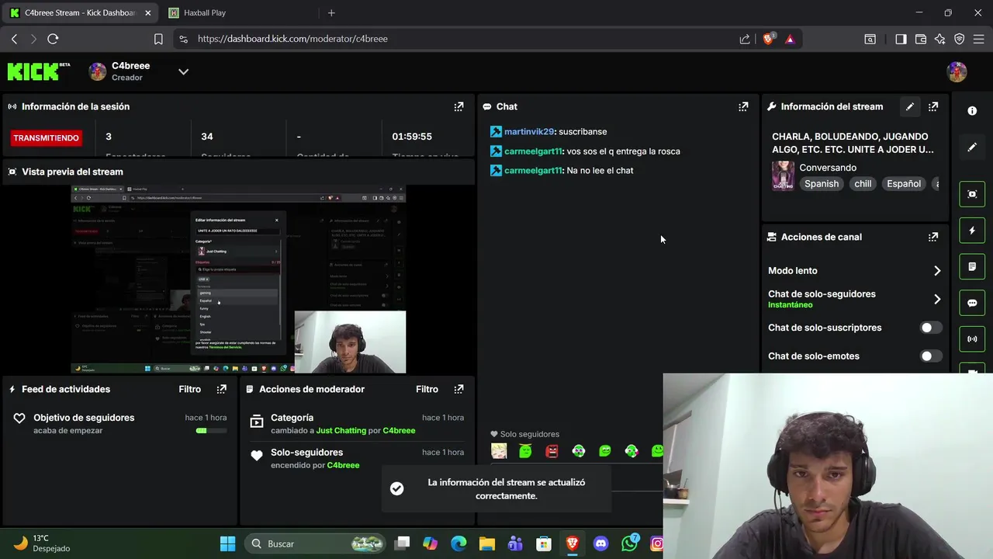Click the pencil icon in right sidebar

tap(972, 147)
